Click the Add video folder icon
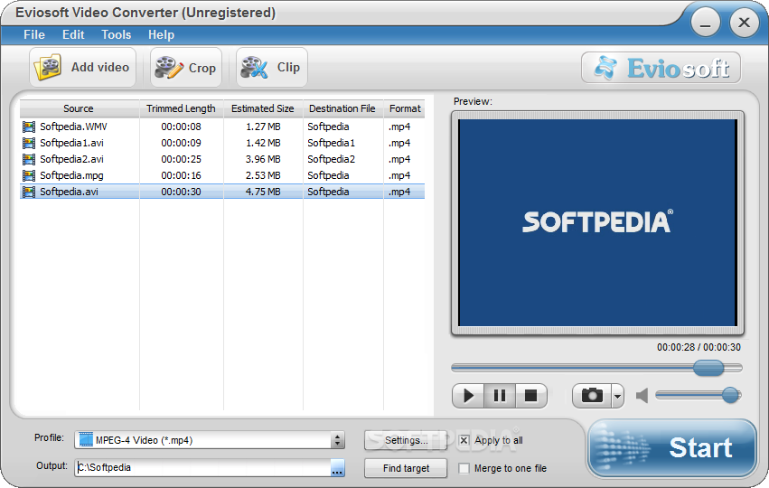 (x=48, y=67)
